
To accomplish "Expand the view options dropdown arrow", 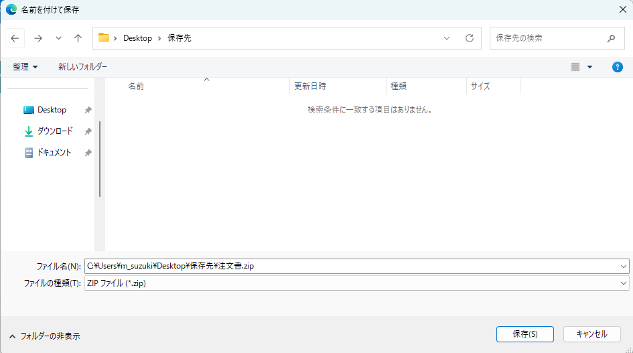I will coord(590,67).
